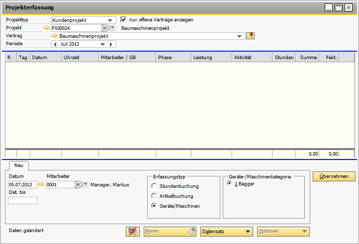
Task: Open the Optionen dropdown button
Action: (x=283, y=232)
